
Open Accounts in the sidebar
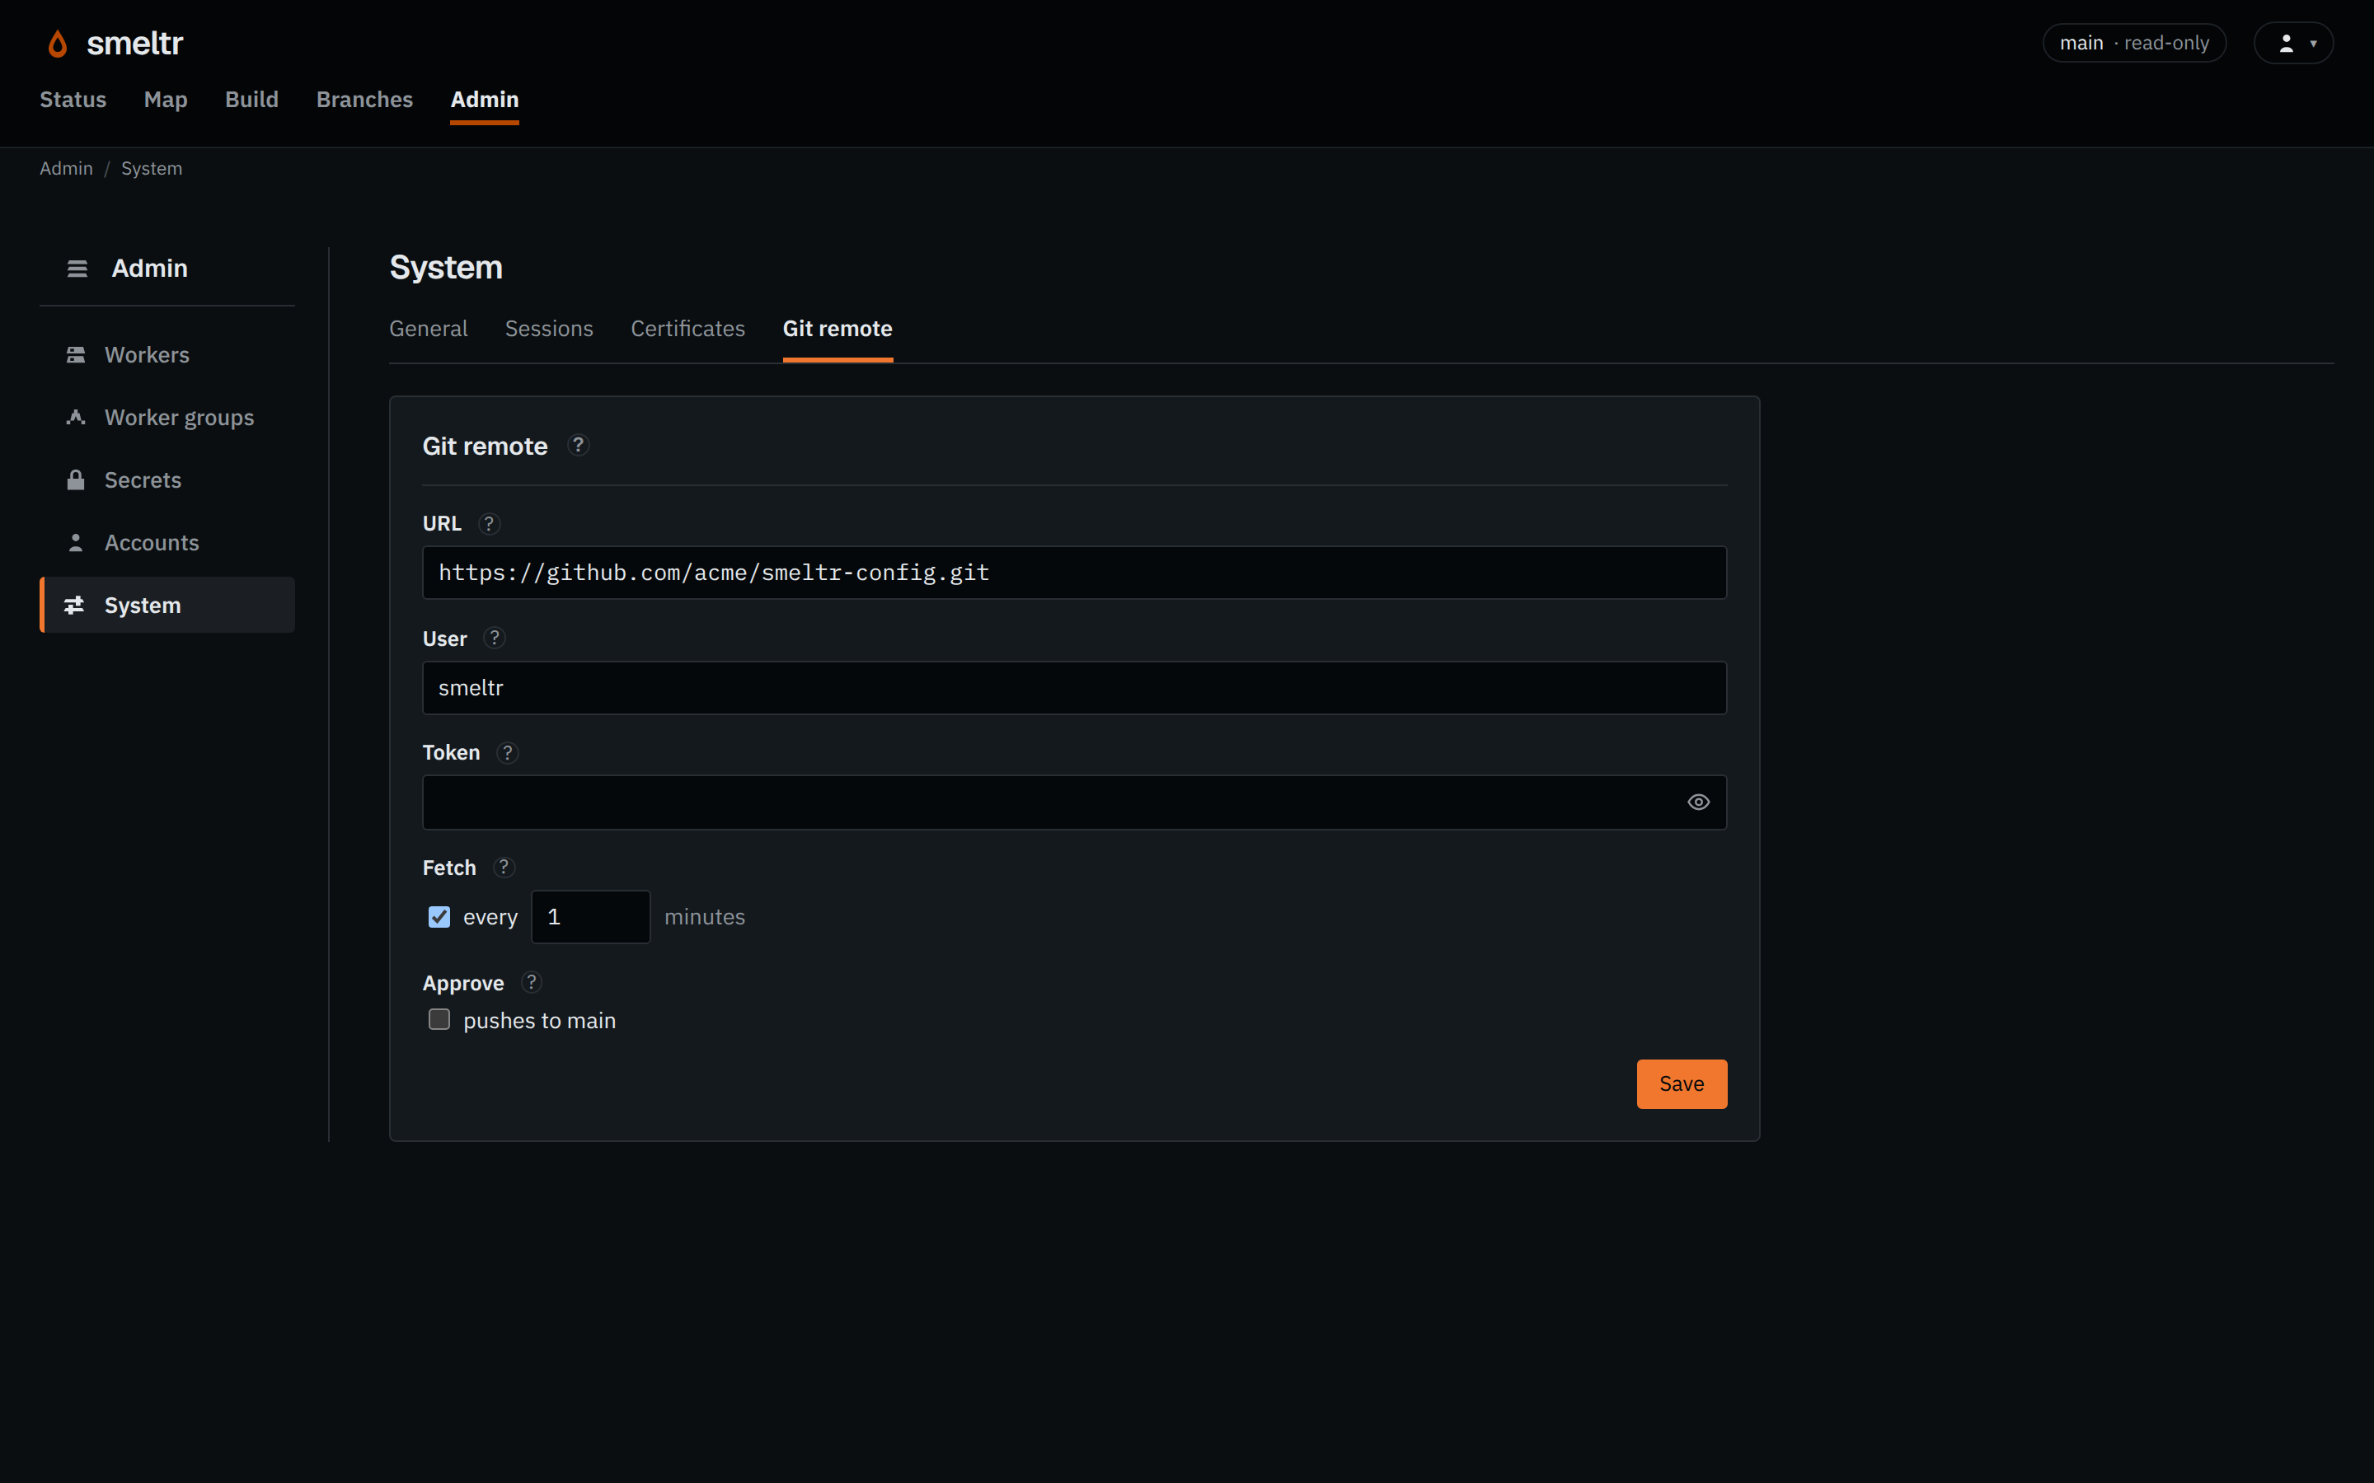(x=167, y=542)
